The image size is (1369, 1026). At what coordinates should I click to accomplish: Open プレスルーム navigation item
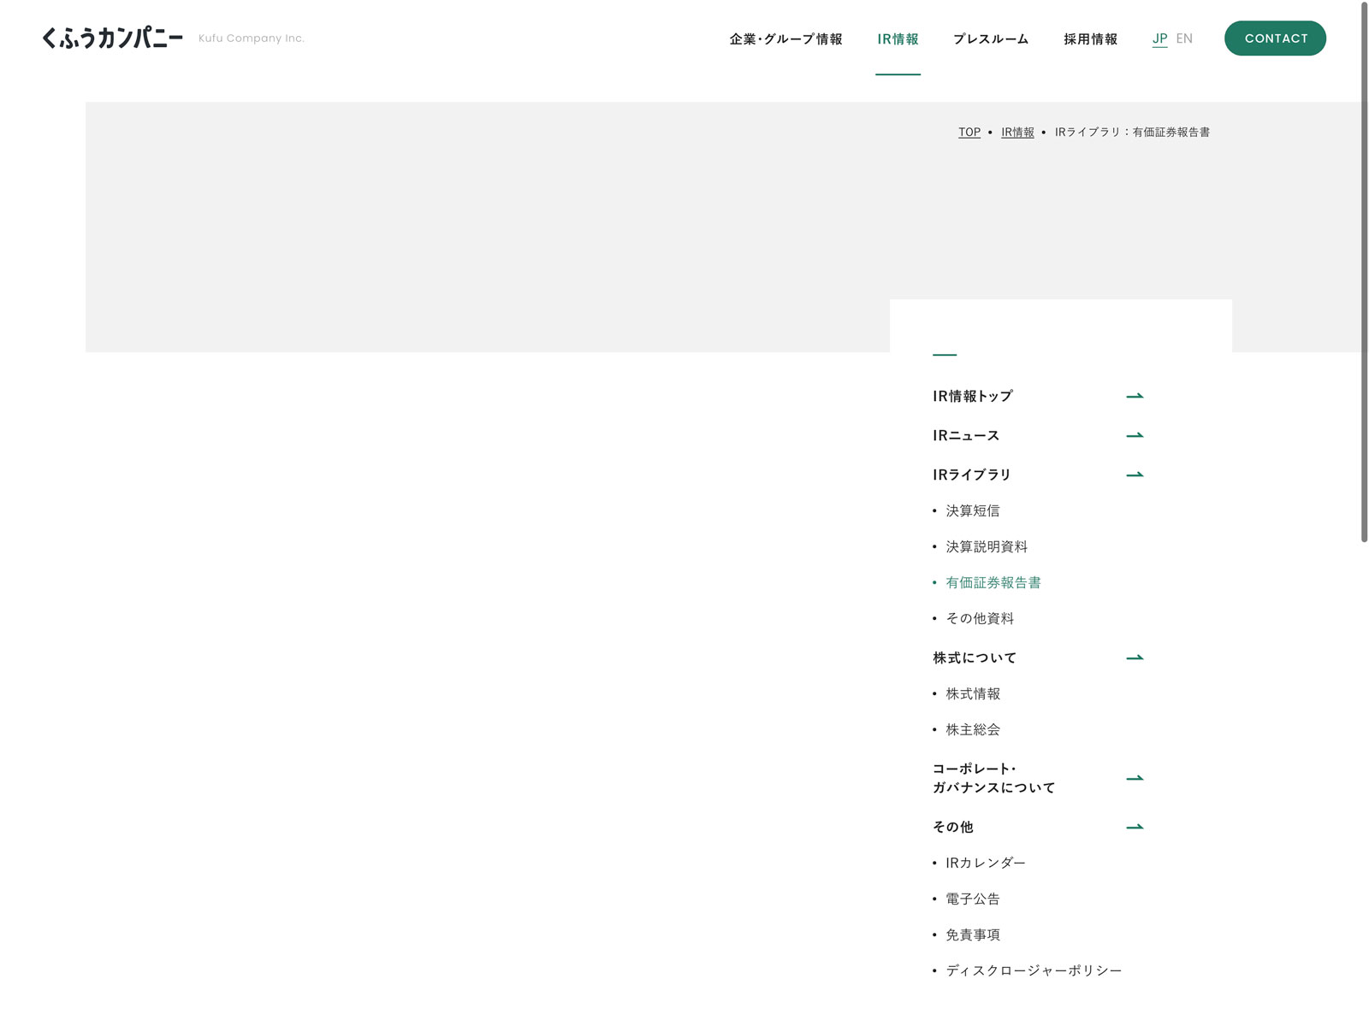[x=991, y=39]
